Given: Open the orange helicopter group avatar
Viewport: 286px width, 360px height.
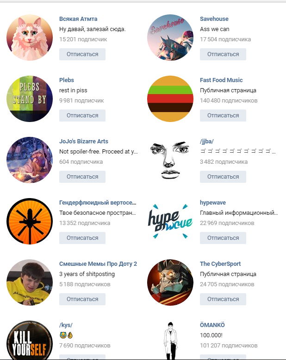Looking at the screenshot, I should [30, 221].
